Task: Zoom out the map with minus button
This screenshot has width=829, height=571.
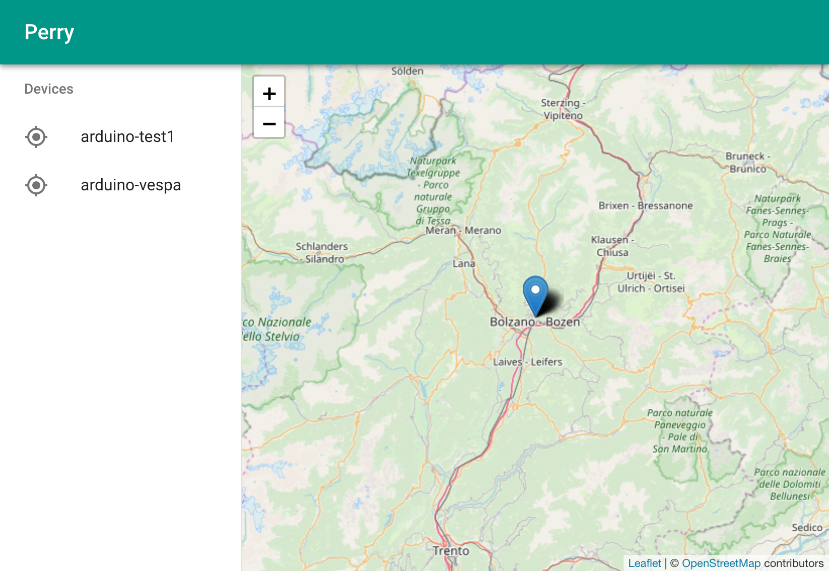Action: click(269, 122)
